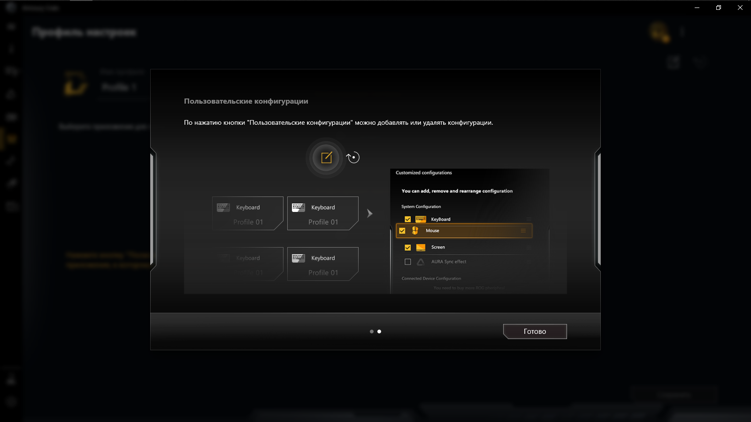
Task: Select the second Keyboard Profile 01 tile
Action: 322,213
